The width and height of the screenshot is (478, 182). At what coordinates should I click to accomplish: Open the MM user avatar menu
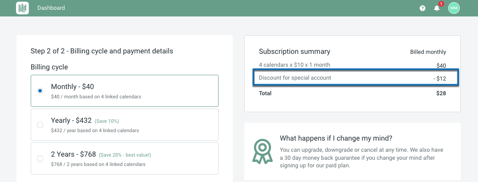454,8
